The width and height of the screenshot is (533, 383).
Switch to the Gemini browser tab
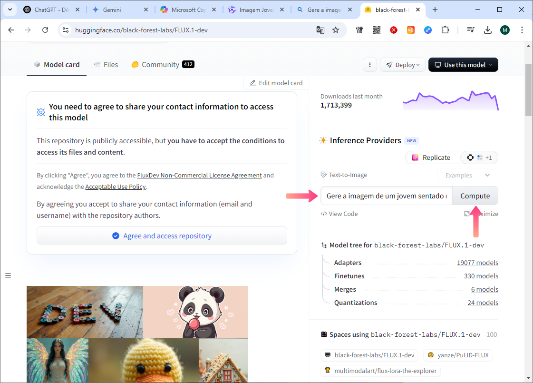click(x=120, y=10)
